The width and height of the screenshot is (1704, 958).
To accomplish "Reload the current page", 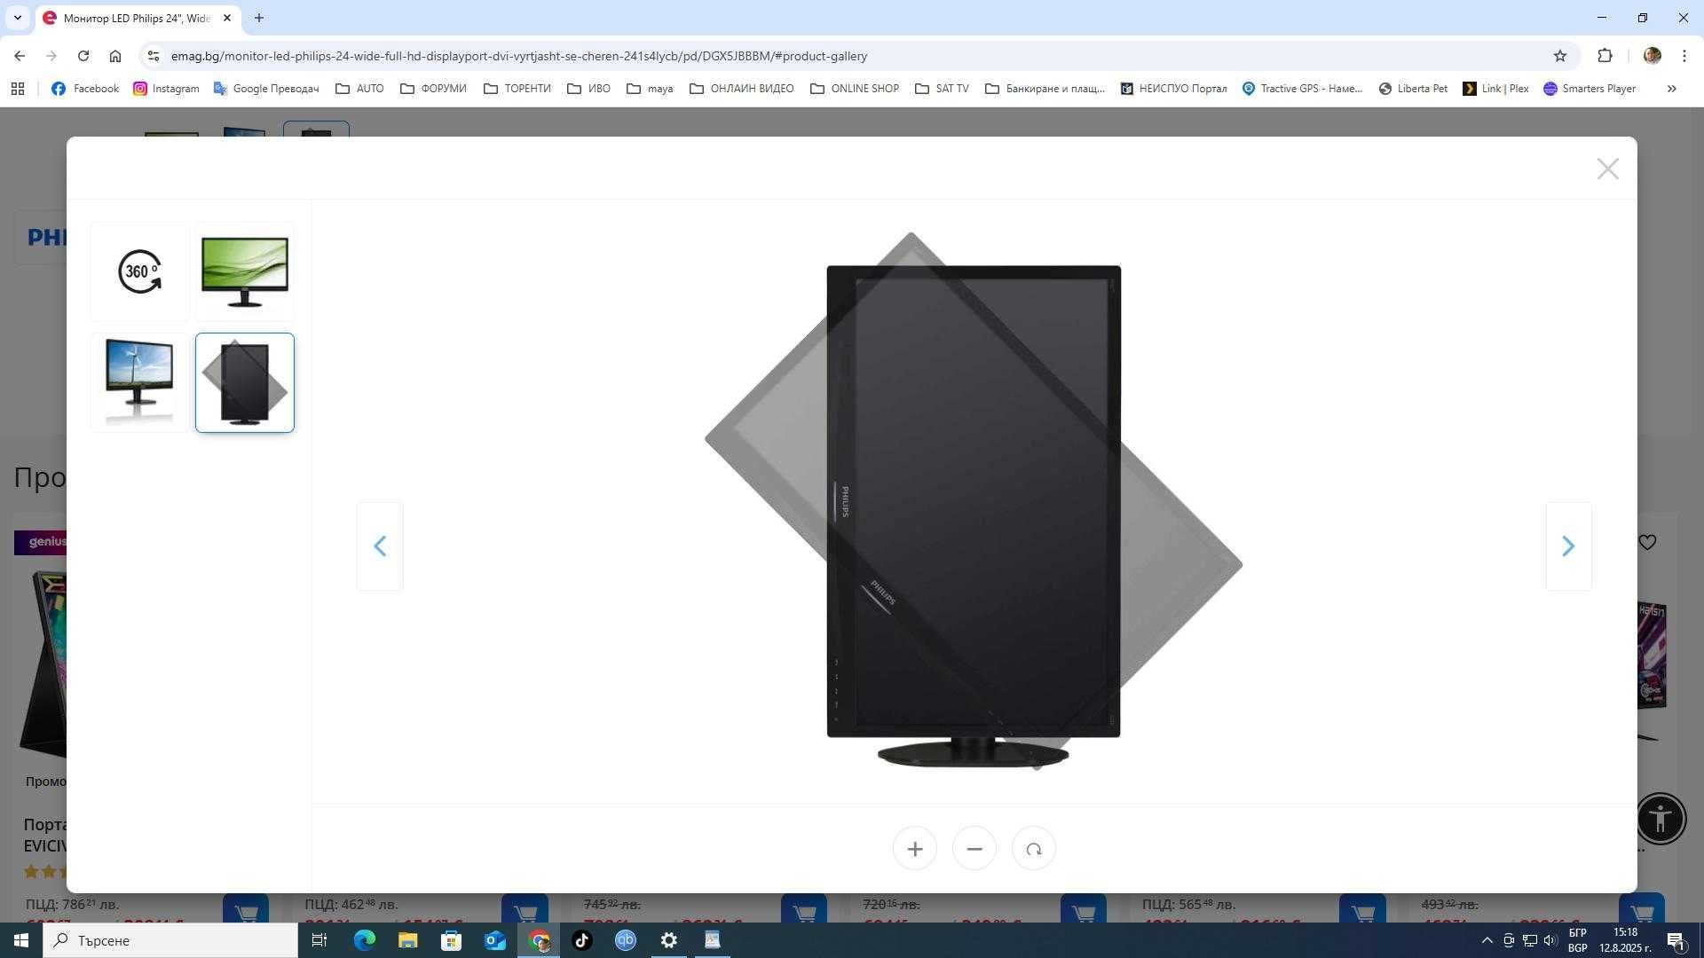I will click(x=83, y=56).
